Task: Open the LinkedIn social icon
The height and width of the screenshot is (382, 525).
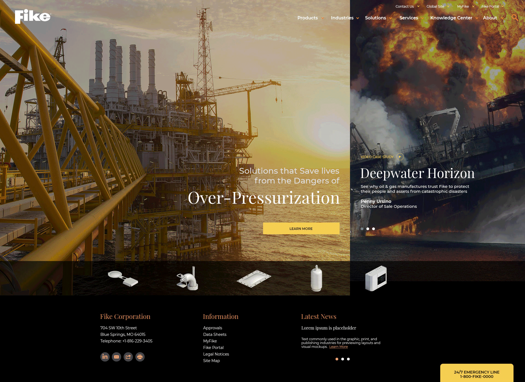Action: (x=105, y=357)
